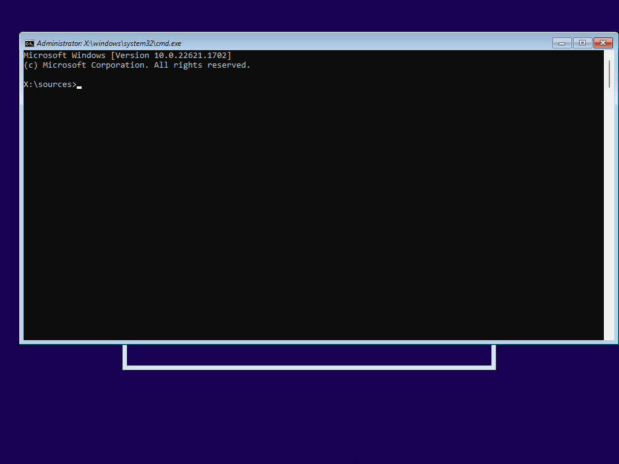Viewport: 619px width, 464px height.
Task: Select the minimize window control
Action: click(x=561, y=43)
